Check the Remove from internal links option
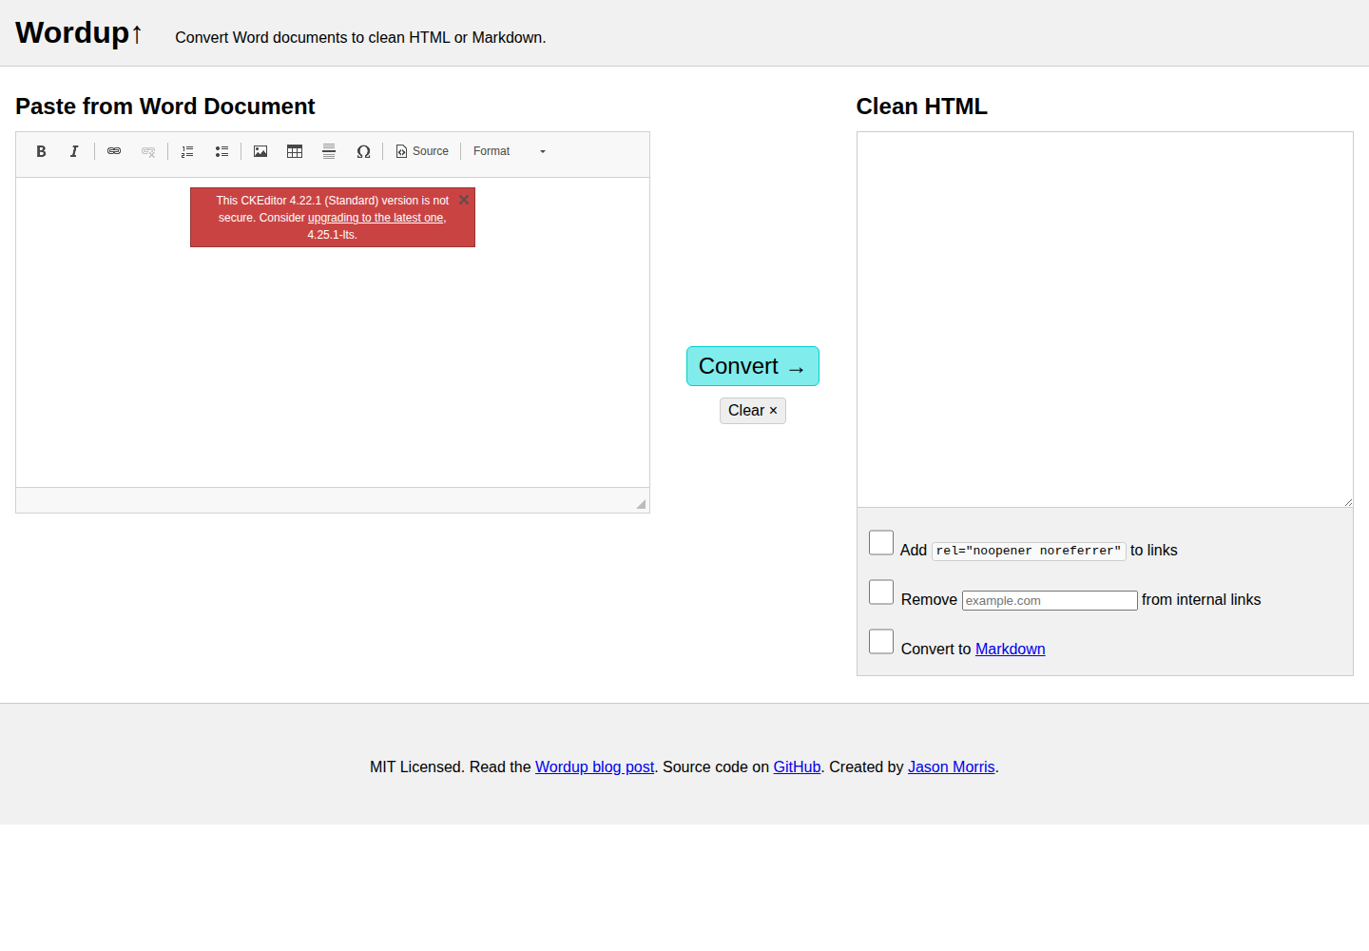This screenshot has height=951, width=1369. click(881, 592)
